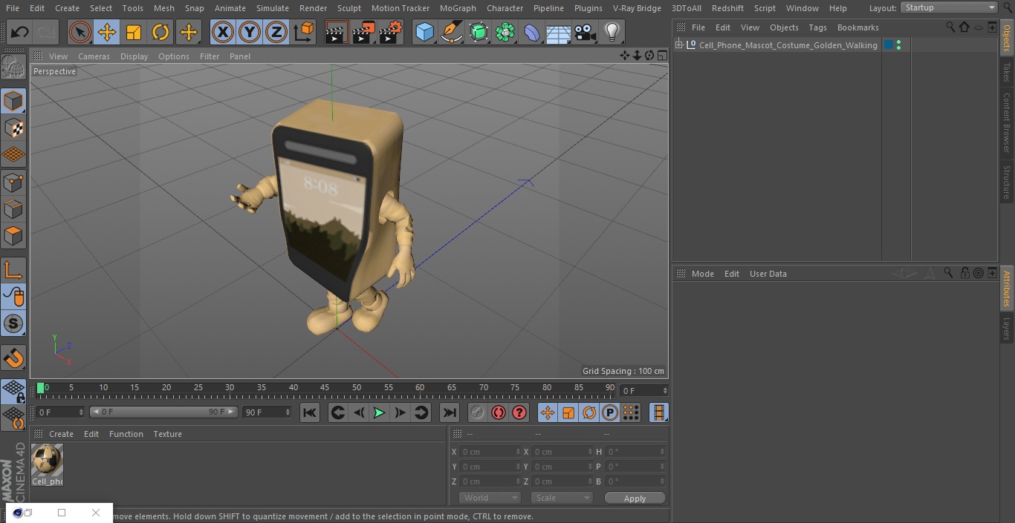The width and height of the screenshot is (1015, 523).
Task: Switch to Content Browser side tab
Action: click(1007, 122)
